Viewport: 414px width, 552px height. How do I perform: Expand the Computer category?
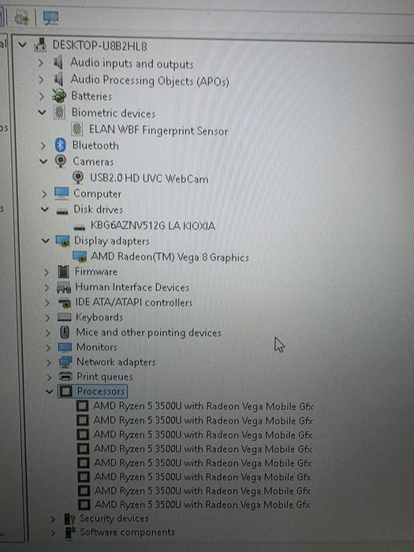pyautogui.click(x=44, y=194)
